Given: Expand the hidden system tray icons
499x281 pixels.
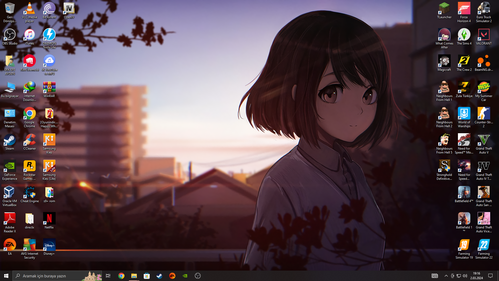Looking at the screenshot, I should tap(446, 276).
